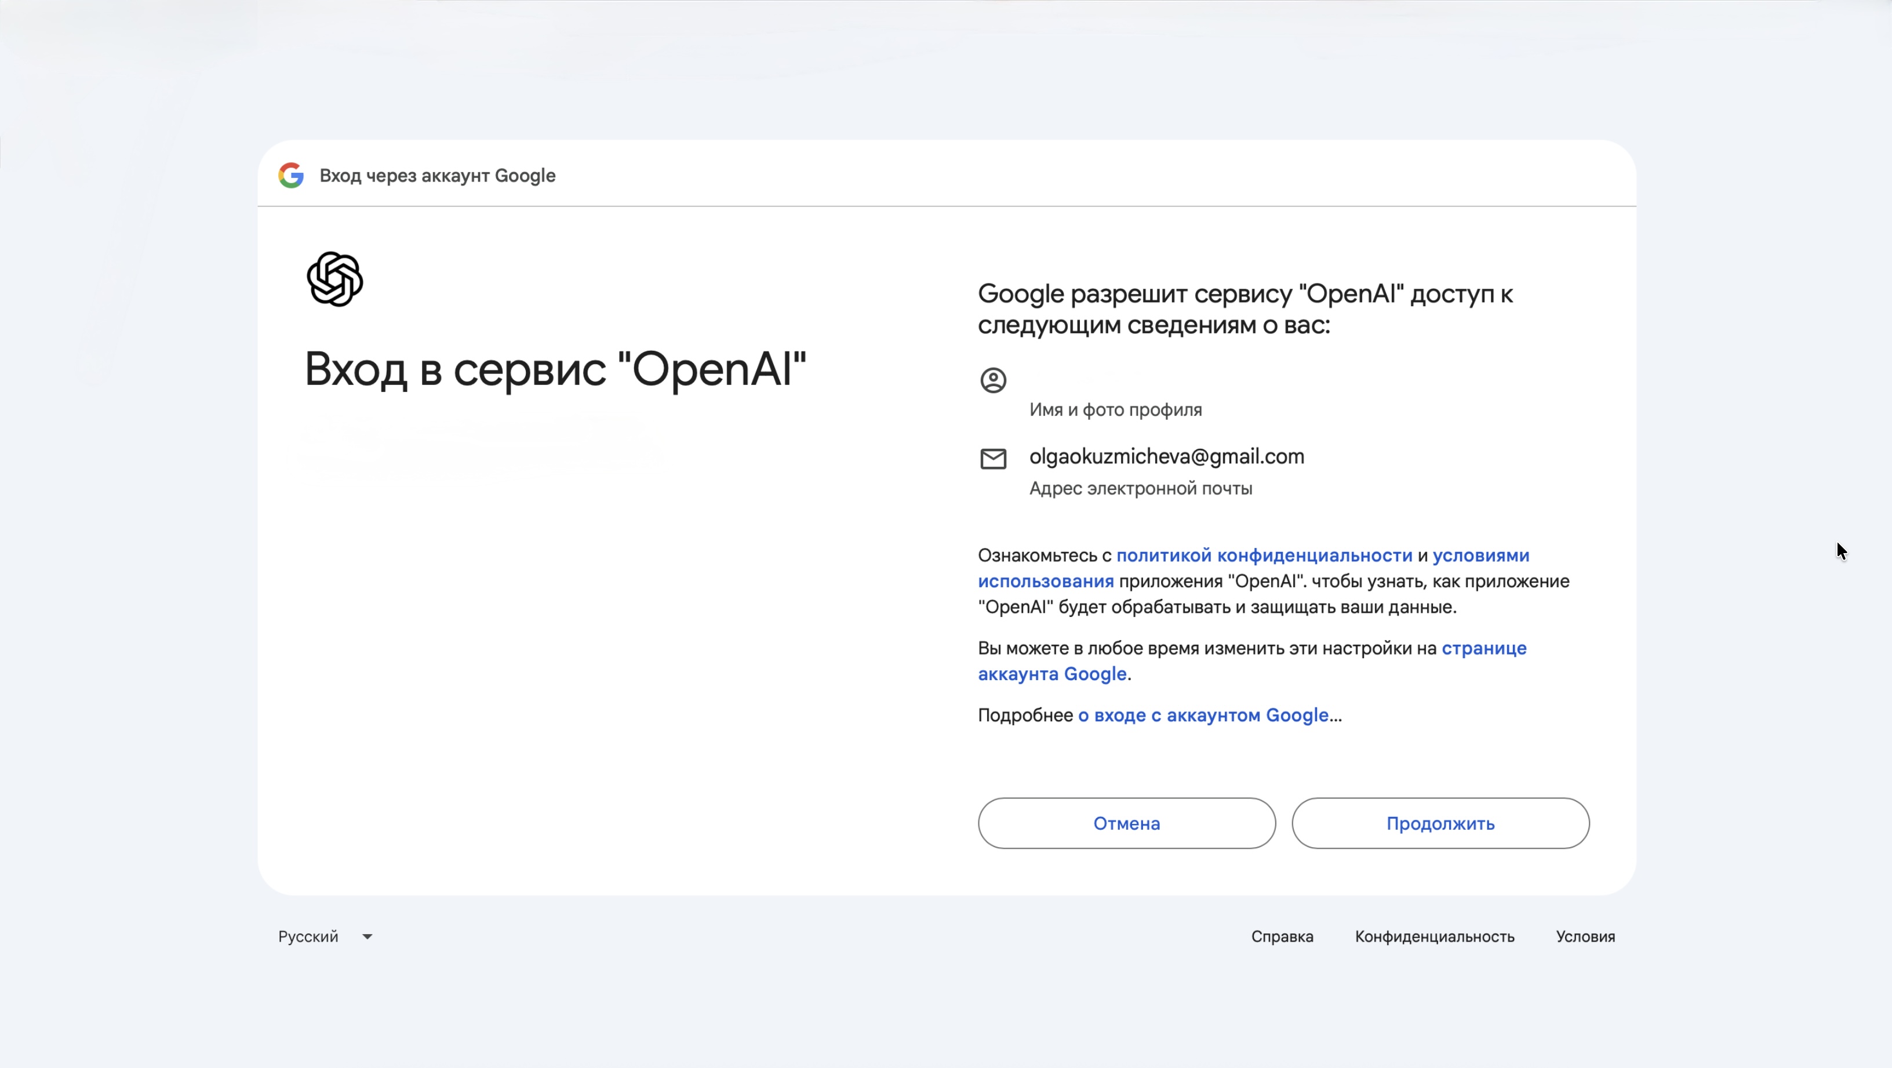Click the Отмена button
Image resolution: width=1892 pixels, height=1068 pixels.
(x=1127, y=823)
